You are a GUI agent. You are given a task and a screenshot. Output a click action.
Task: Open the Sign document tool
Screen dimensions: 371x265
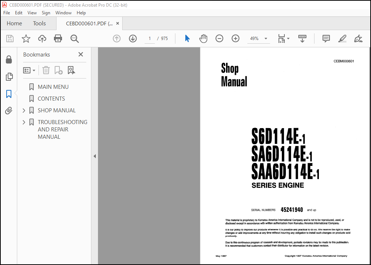point(358,38)
